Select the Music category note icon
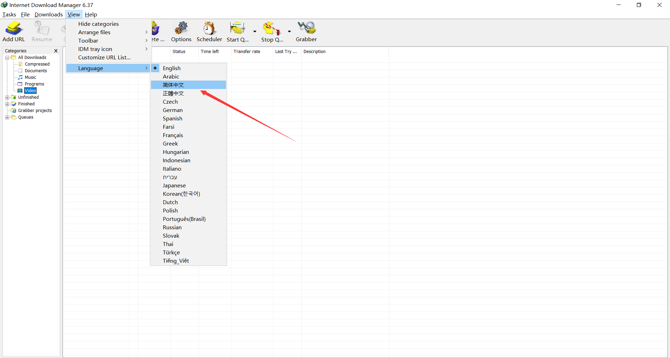This screenshot has width=670, height=358. click(x=20, y=77)
